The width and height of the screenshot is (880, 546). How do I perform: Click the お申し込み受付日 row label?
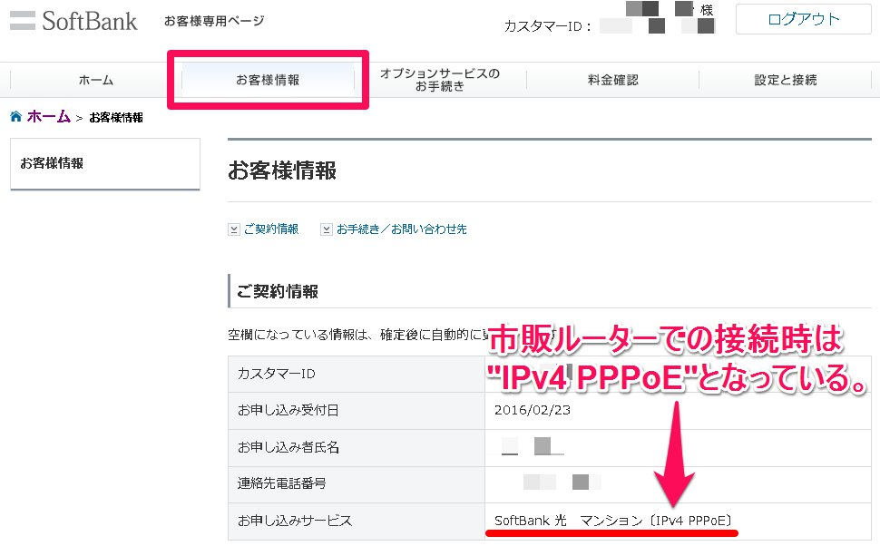click(288, 410)
